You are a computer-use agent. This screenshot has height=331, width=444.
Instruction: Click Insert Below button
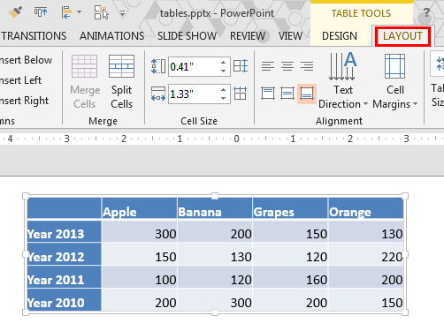26,60
